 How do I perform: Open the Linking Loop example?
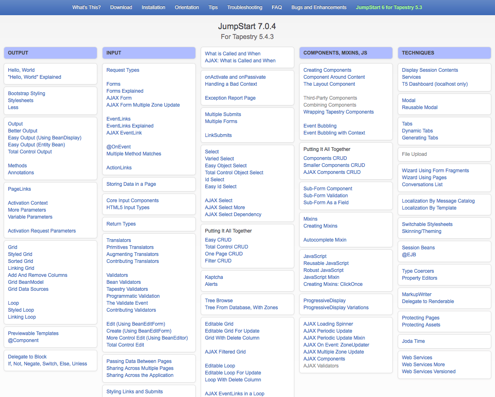tap(22, 317)
